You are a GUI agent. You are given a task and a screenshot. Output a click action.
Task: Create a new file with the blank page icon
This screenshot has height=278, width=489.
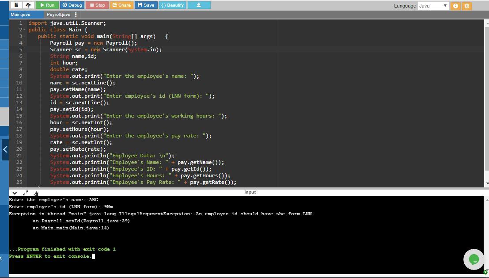click(x=16, y=5)
